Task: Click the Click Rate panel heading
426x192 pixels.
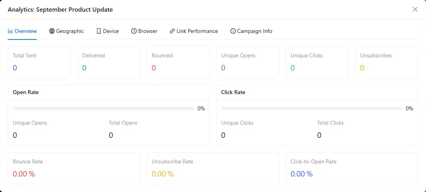Action: (x=233, y=93)
